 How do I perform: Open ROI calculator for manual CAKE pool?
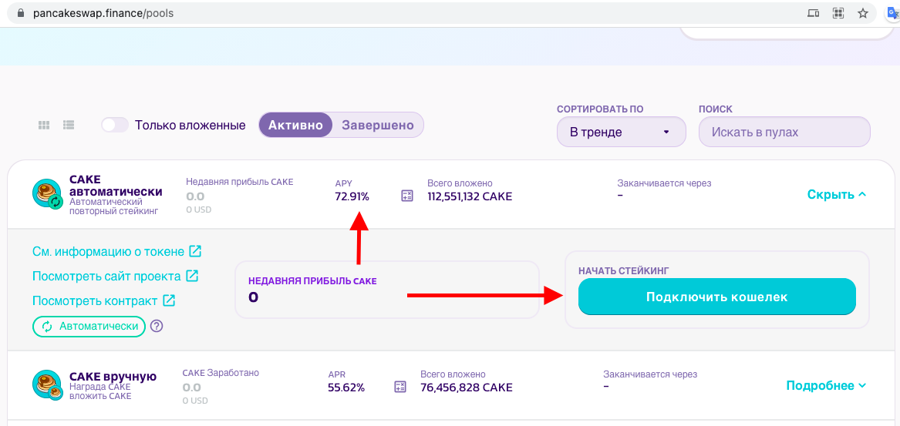coord(400,387)
